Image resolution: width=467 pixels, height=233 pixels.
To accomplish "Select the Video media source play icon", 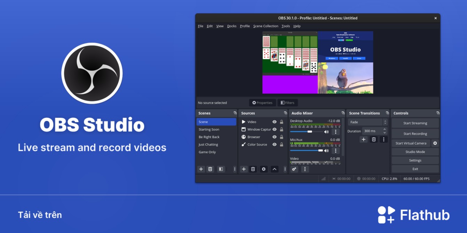I will (x=244, y=122).
